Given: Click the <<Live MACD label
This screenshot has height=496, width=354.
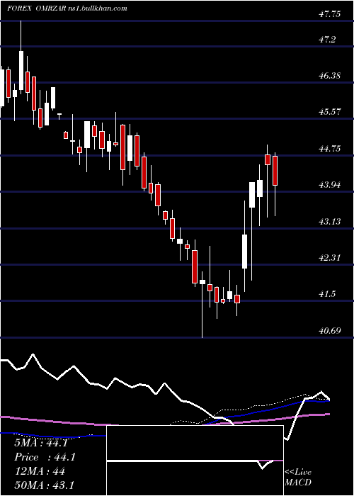Looking at the screenshot, I should coord(298,477).
